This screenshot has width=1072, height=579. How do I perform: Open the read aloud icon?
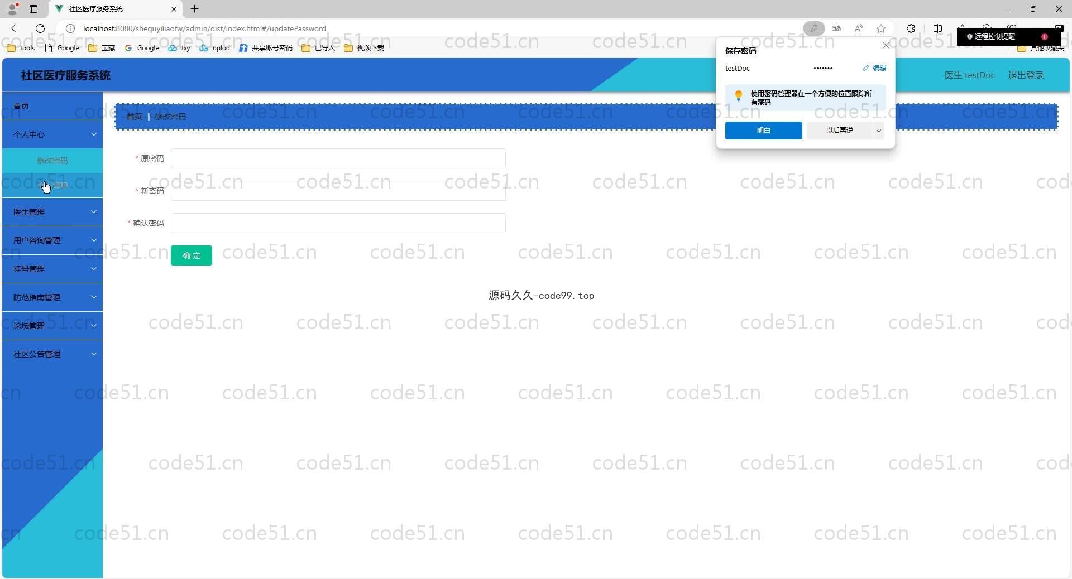859,28
